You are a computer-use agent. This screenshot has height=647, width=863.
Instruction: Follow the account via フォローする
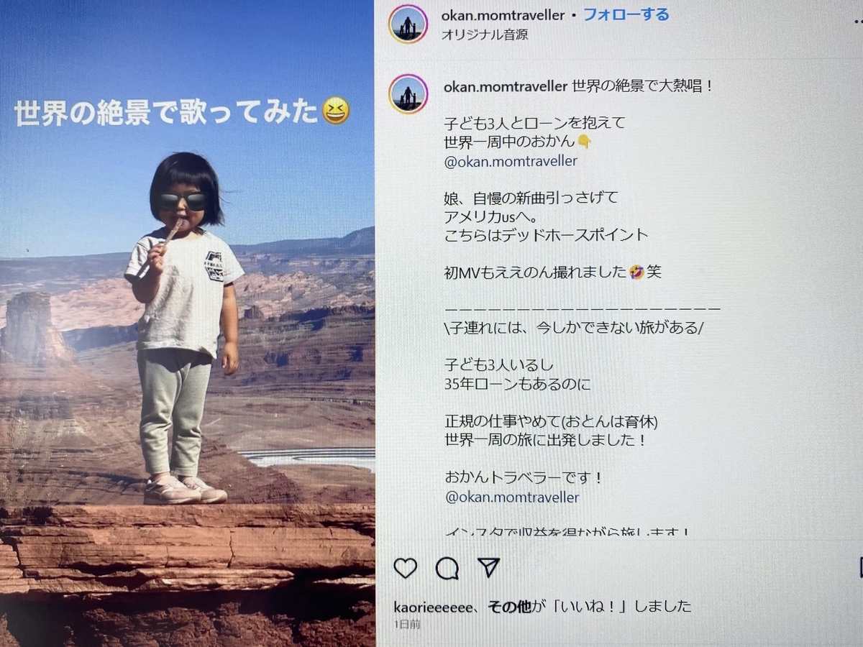coord(626,14)
